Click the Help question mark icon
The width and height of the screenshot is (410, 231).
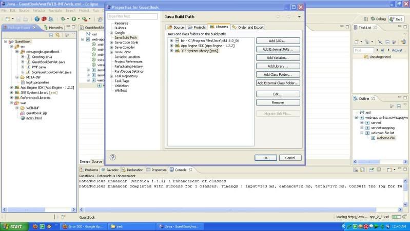pyautogui.click(x=112, y=157)
